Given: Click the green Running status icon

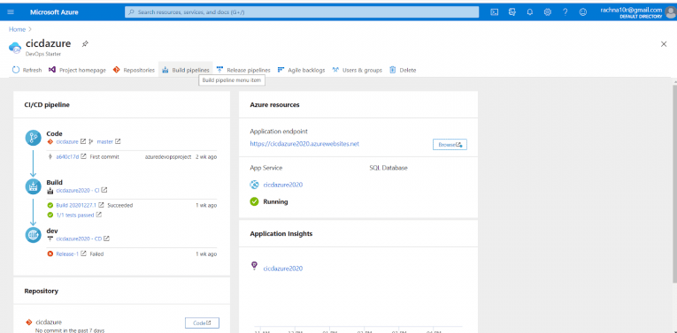Looking at the screenshot, I should point(254,201).
